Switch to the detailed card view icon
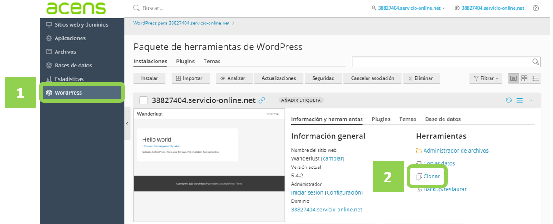Viewport: 553px width, 224px height. tap(514, 78)
